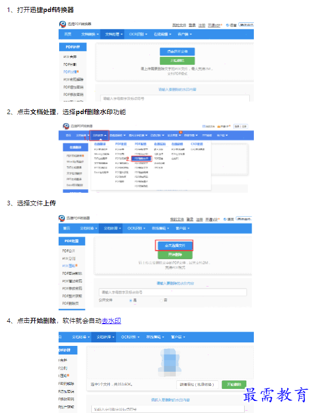This screenshot has height=413, width=313.
Task: Click green 开始删除 button in step 1 screenshot
Action: click(177, 61)
